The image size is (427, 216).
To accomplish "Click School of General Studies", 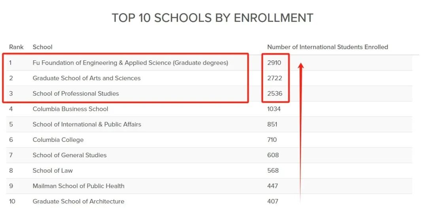I will [70, 155].
